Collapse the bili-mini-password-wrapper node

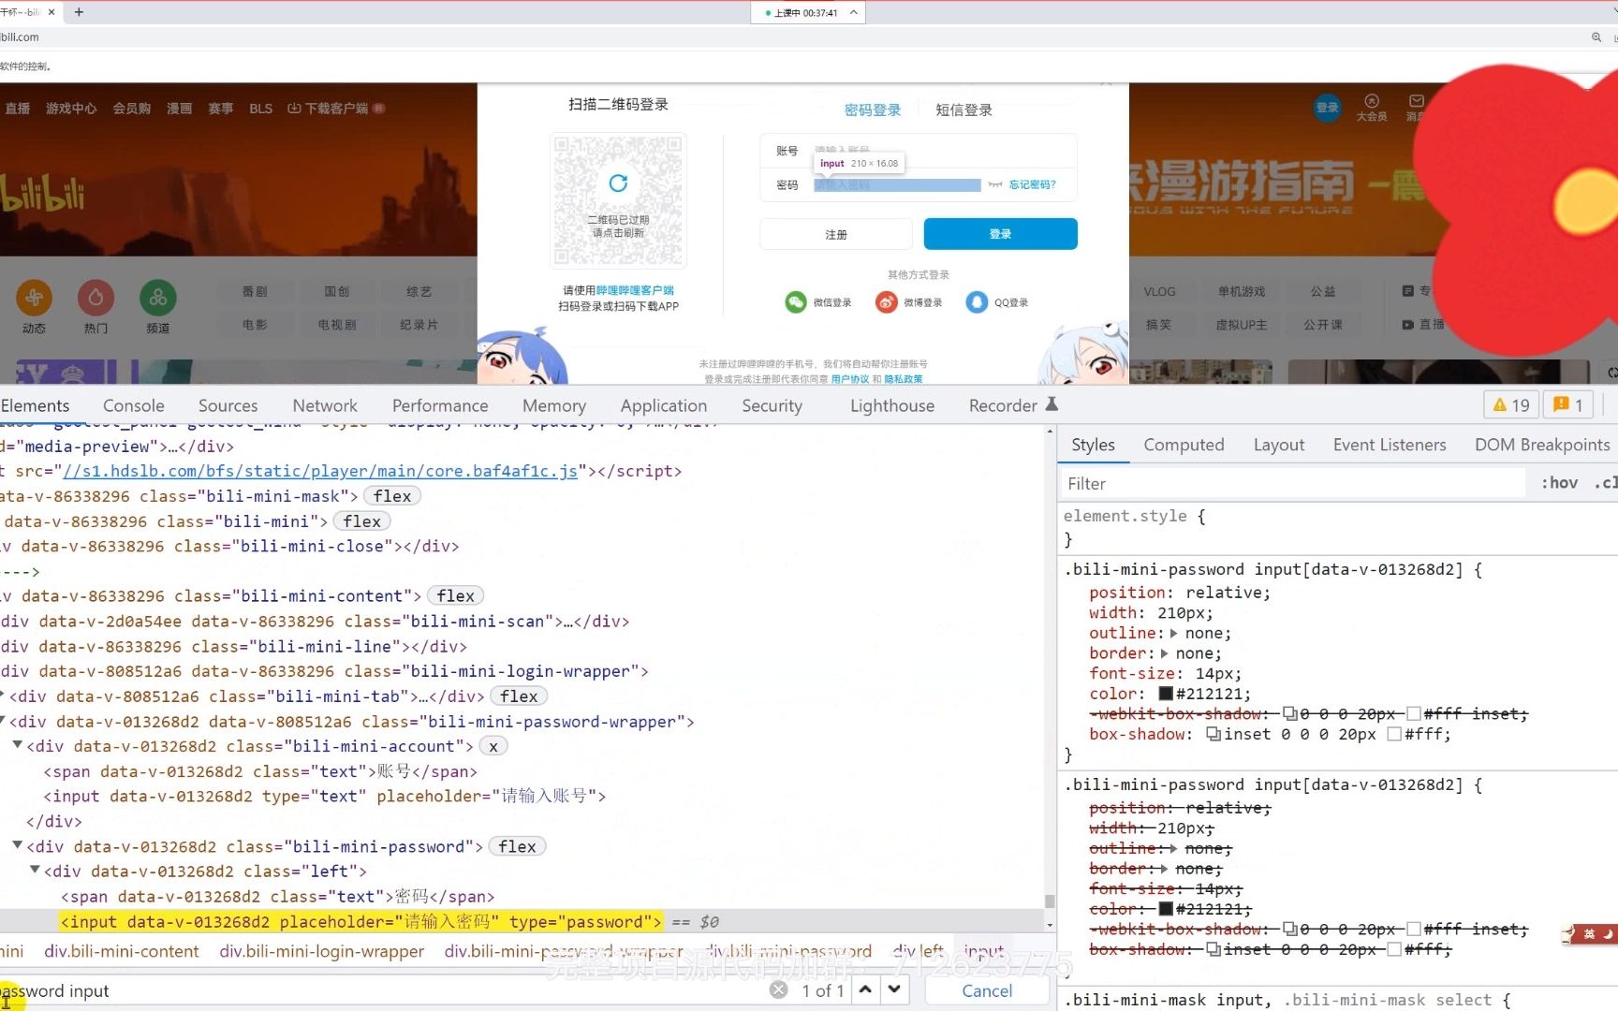coord(3,721)
